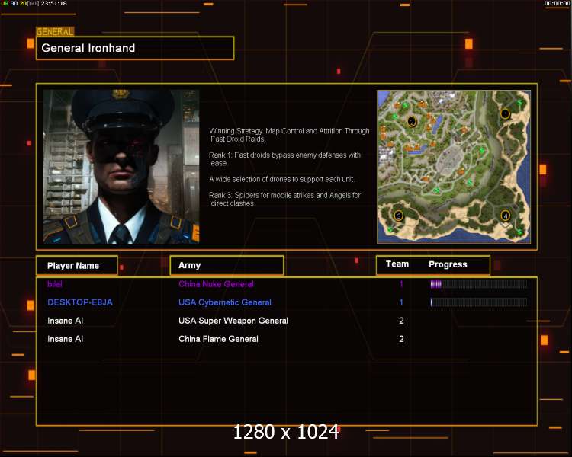Click team number for bilal

point(401,284)
